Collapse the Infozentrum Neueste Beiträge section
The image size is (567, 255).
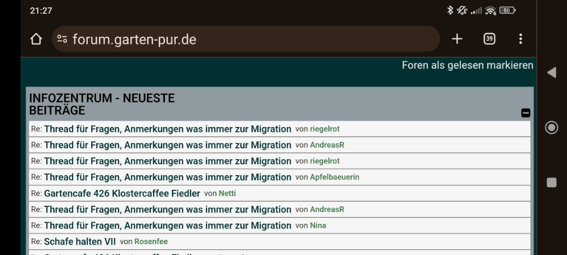pyautogui.click(x=526, y=113)
